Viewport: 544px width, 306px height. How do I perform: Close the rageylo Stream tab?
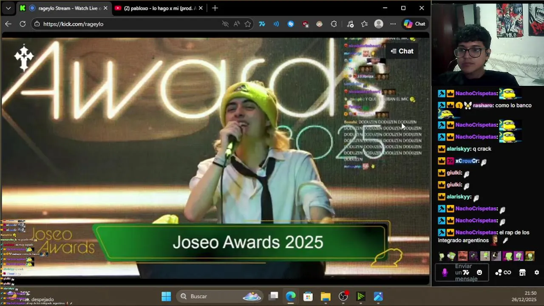[x=105, y=8]
